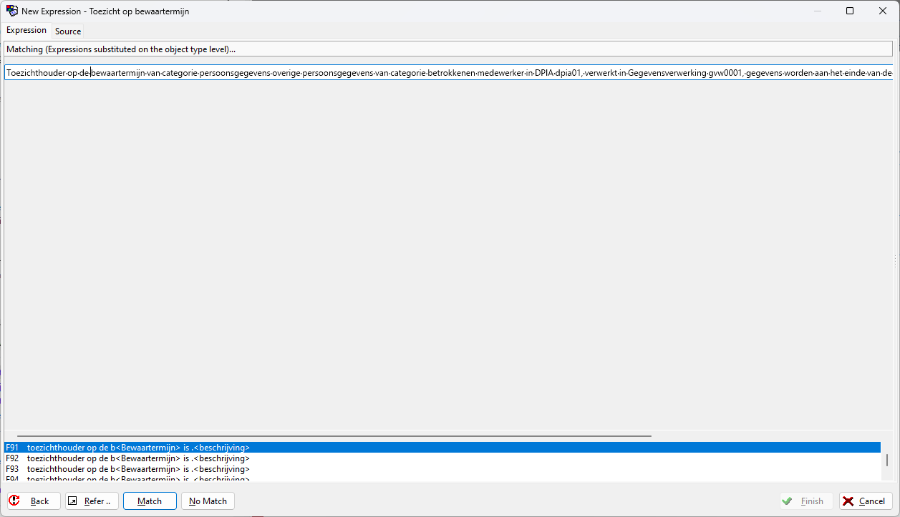Close the window with title bar X
The height and width of the screenshot is (517, 900).
(x=883, y=11)
